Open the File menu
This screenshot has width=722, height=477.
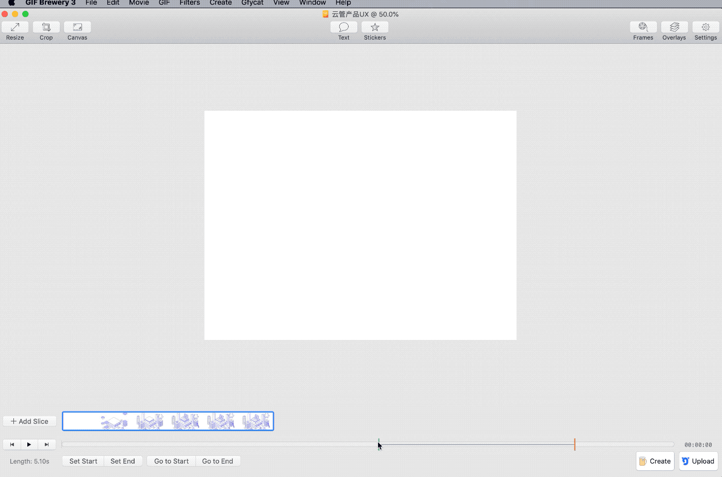point(91,3)
